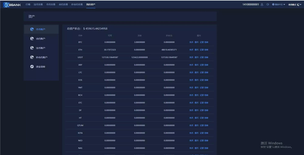Click the user profile icon beside account number
Screen dimensions: 304x155
(262, 5)
